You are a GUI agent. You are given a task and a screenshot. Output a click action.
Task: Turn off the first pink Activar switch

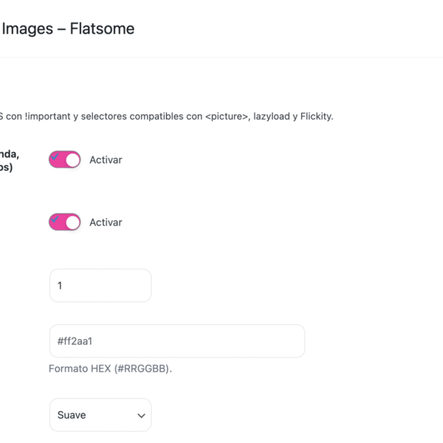pos(65,159)
